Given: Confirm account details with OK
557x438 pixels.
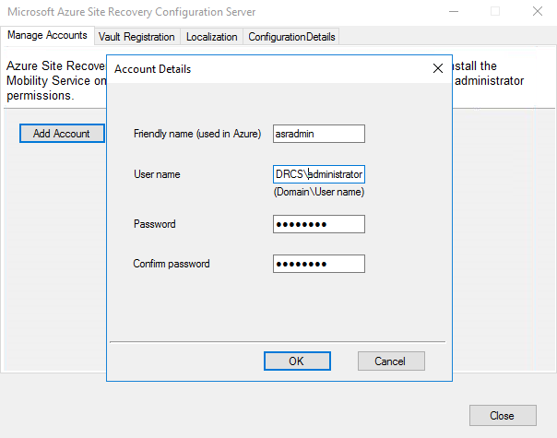Looking at the screenshot, I should pyautogui.click(x=297, y=361).
